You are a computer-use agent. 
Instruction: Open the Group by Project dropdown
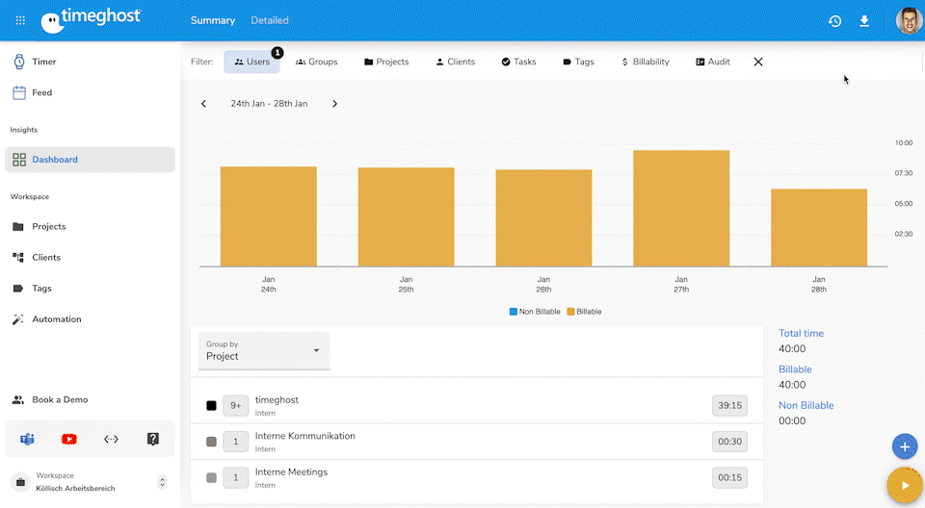click(x=264, y=350)
